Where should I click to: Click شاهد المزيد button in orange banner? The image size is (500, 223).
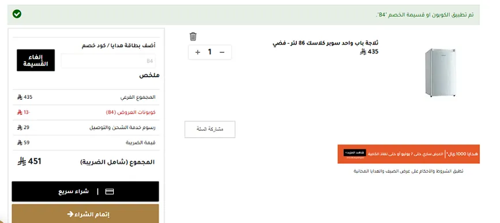click(x=355, y=153)
